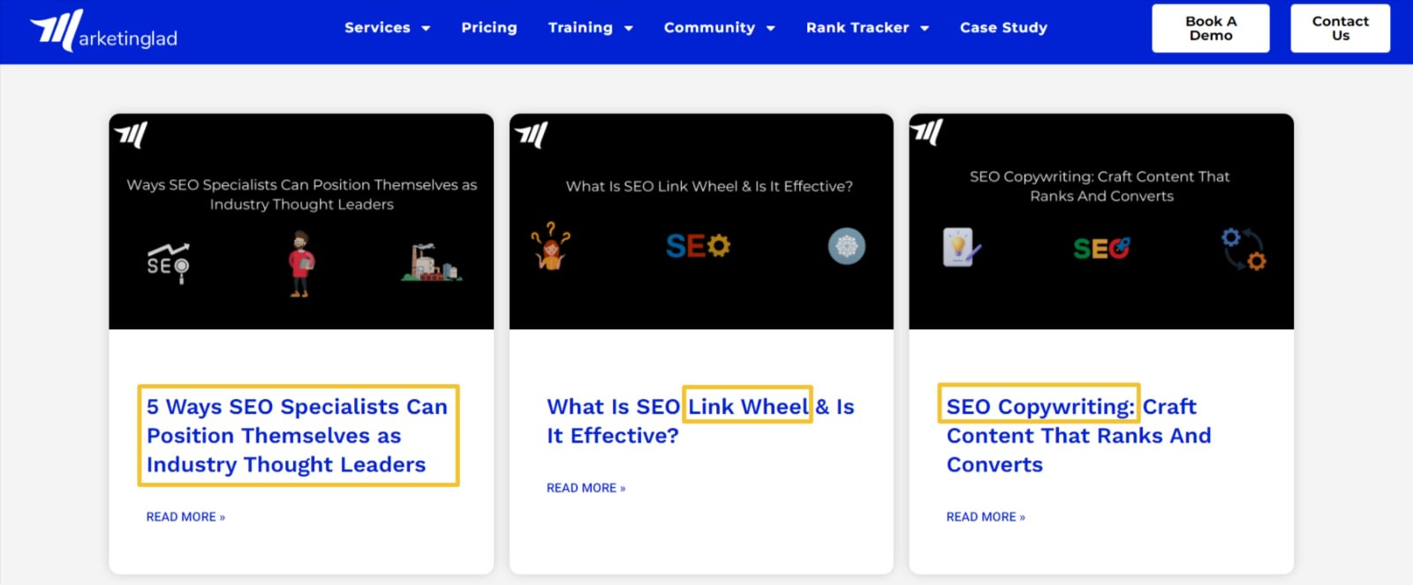Click the round wheel icon in the Link Wheel card
The height and width of the screenshot is (585, 1413).
tap(846, 246)
